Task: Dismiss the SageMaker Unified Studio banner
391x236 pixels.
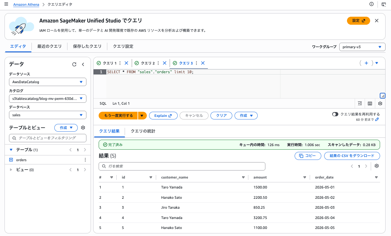Action: [x=377, y=21]
